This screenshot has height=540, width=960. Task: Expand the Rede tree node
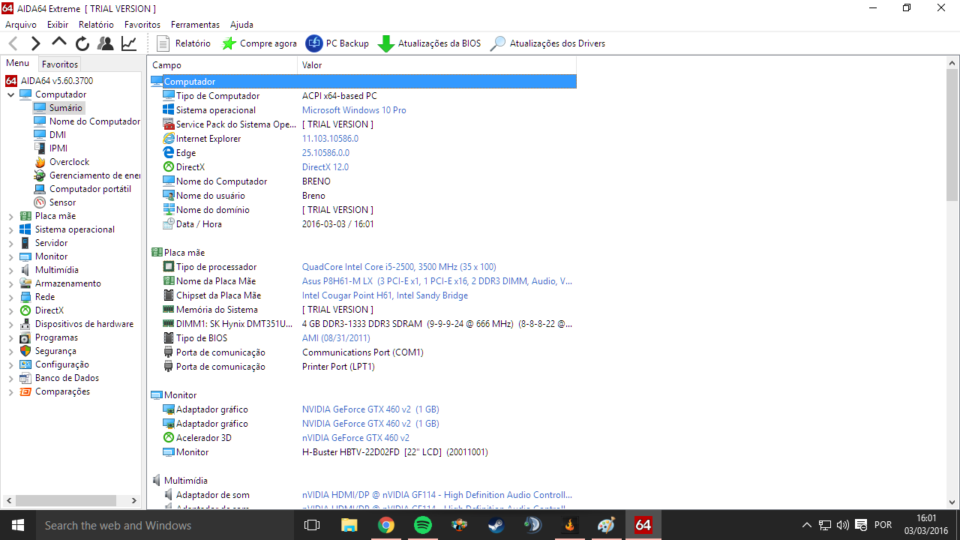coord(11,297)
